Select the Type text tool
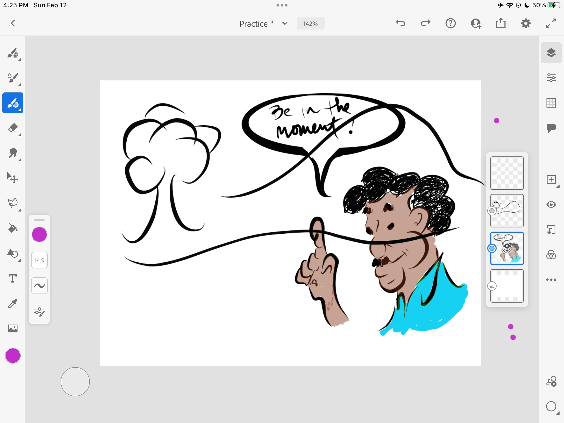The image size is (564, 423). [13, 278]
